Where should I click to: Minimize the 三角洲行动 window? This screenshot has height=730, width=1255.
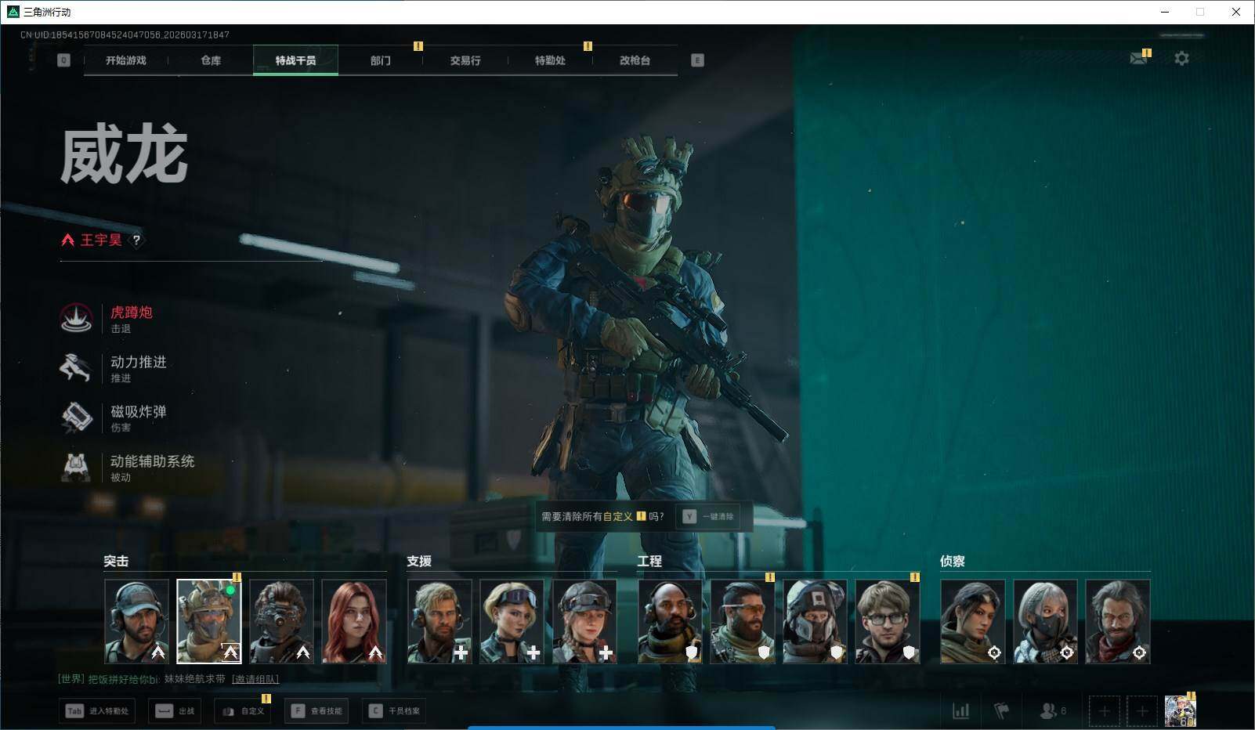click(1164, 12)
